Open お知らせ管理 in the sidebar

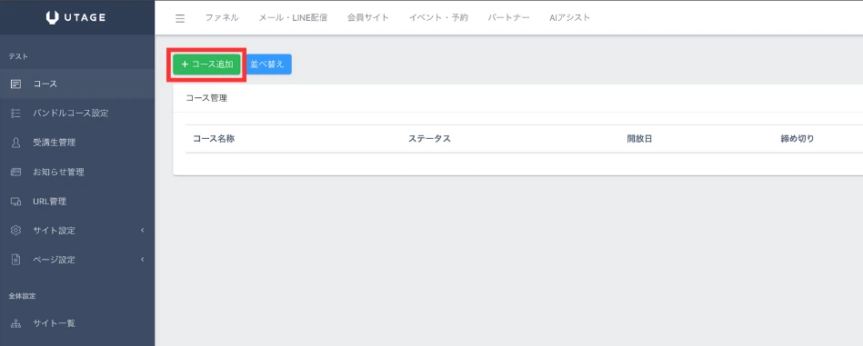(77, 172)
